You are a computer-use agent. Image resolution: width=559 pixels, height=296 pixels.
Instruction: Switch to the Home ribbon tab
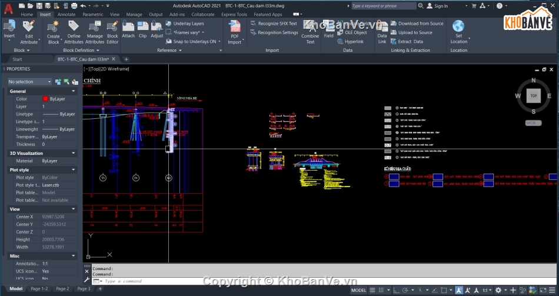click(26, 14)
